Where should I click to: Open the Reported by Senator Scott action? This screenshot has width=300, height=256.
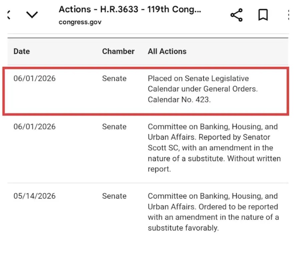tap(214, 148)
